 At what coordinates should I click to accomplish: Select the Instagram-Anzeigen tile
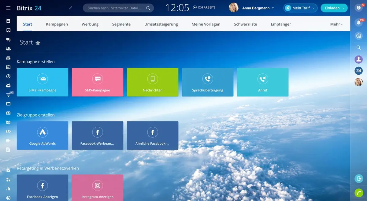click(98, 187)
